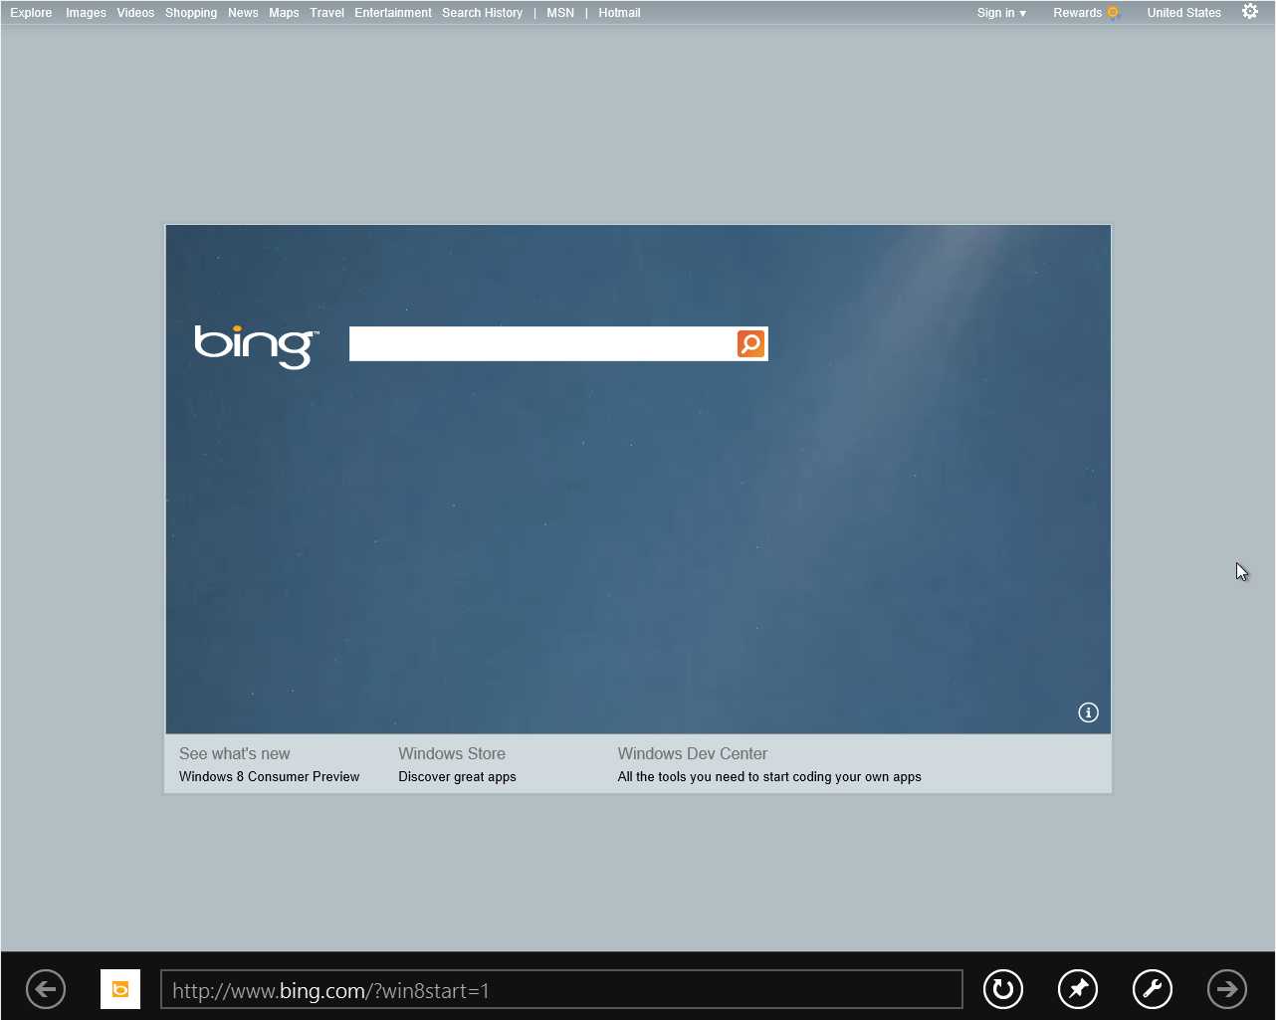Viewport: 1276px width, 1020px height.
Task: Open the Windows Store heading link
Action: point(452,753)
